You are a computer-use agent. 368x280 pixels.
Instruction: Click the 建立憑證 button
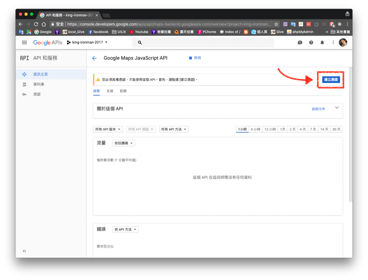tap(331, 79)
